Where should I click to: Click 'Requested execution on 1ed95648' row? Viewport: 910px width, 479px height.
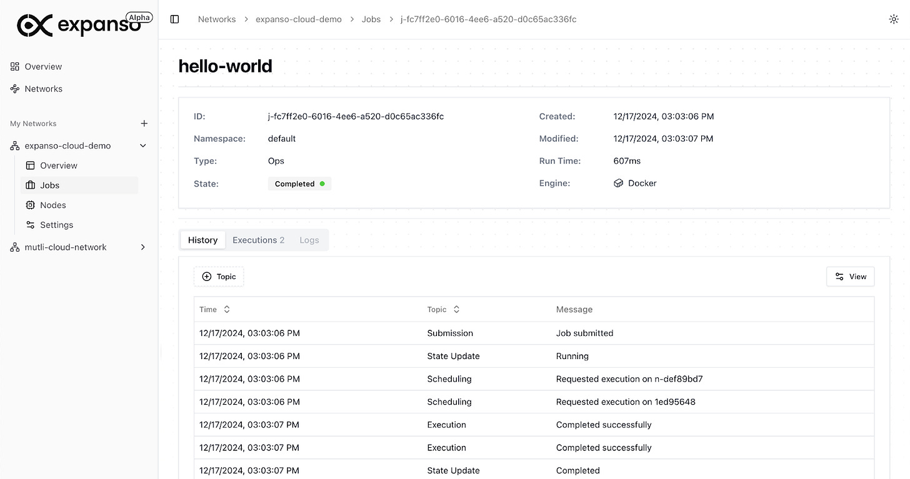(534, 402)
